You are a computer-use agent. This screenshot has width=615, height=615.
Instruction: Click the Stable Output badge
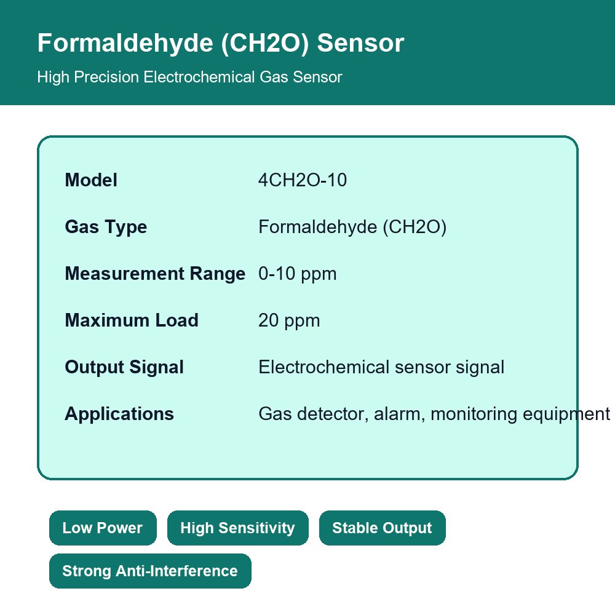coord(382,528)
